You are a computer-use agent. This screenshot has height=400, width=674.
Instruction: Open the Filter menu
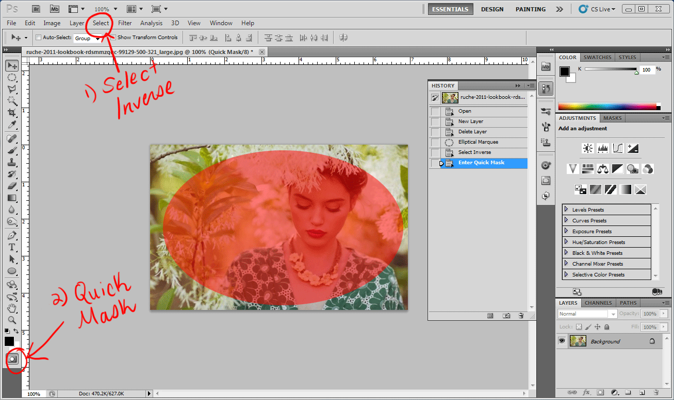(125, 23)
